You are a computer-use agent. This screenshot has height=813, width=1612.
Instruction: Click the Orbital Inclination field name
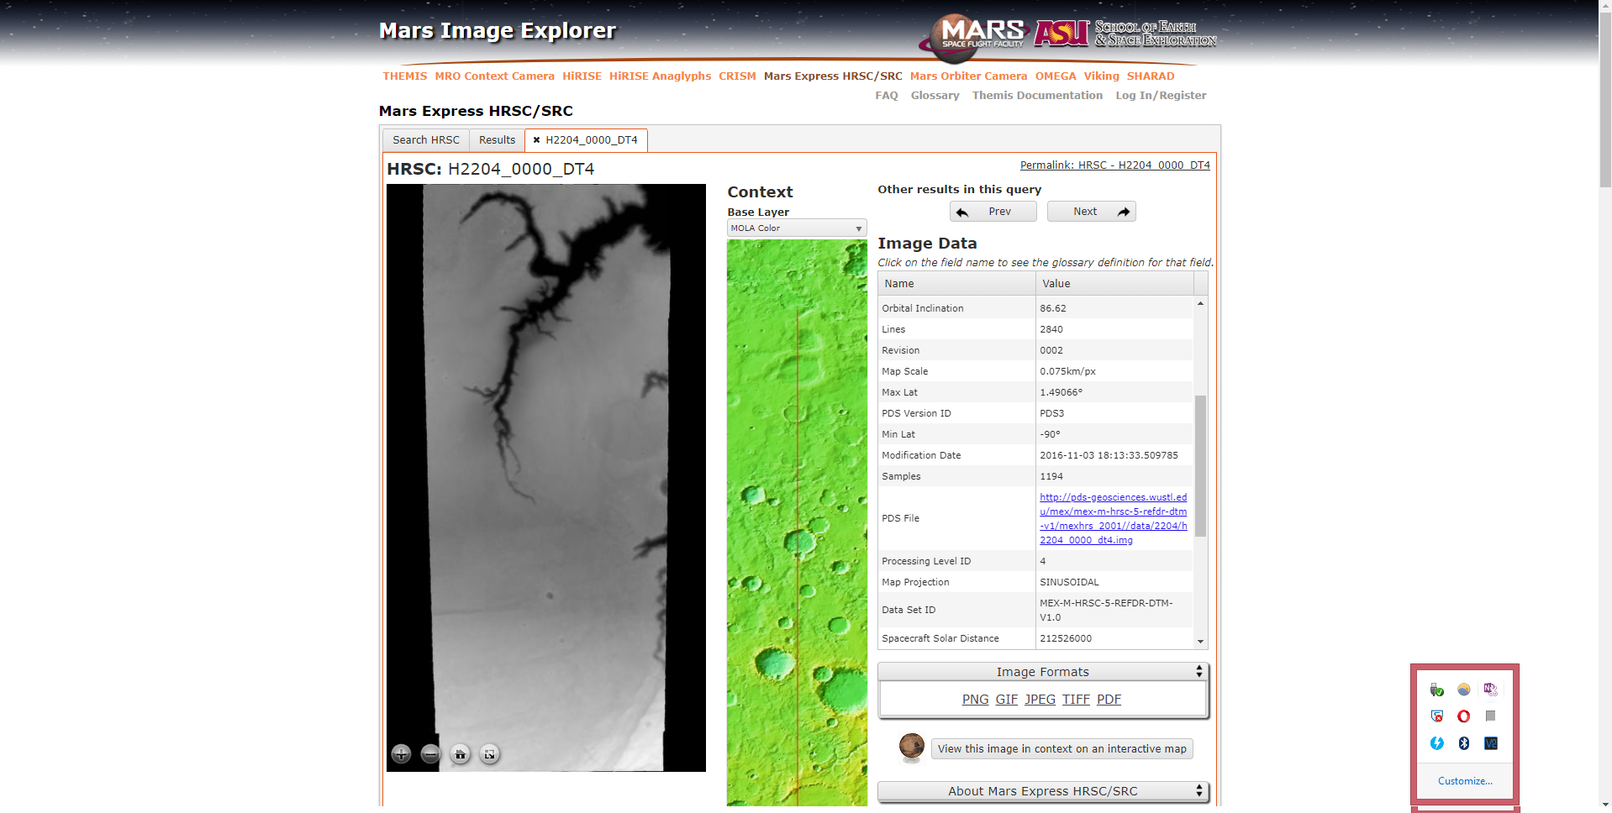coord(923,308)
